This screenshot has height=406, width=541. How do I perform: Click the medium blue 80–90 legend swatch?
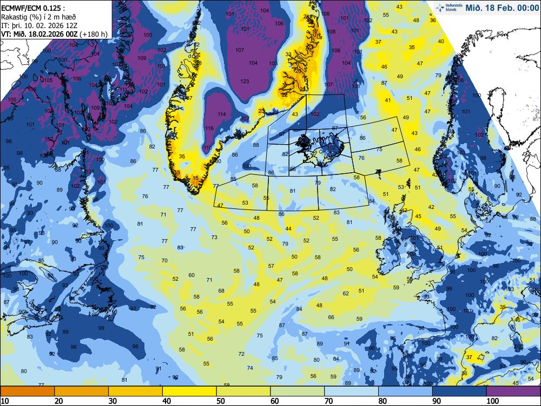tap(405, 391)
